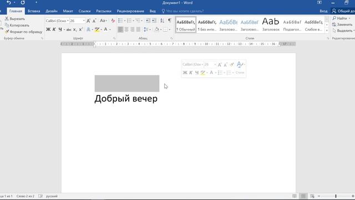
Task: Copy selection with Копировать
Action: point(17,25)
